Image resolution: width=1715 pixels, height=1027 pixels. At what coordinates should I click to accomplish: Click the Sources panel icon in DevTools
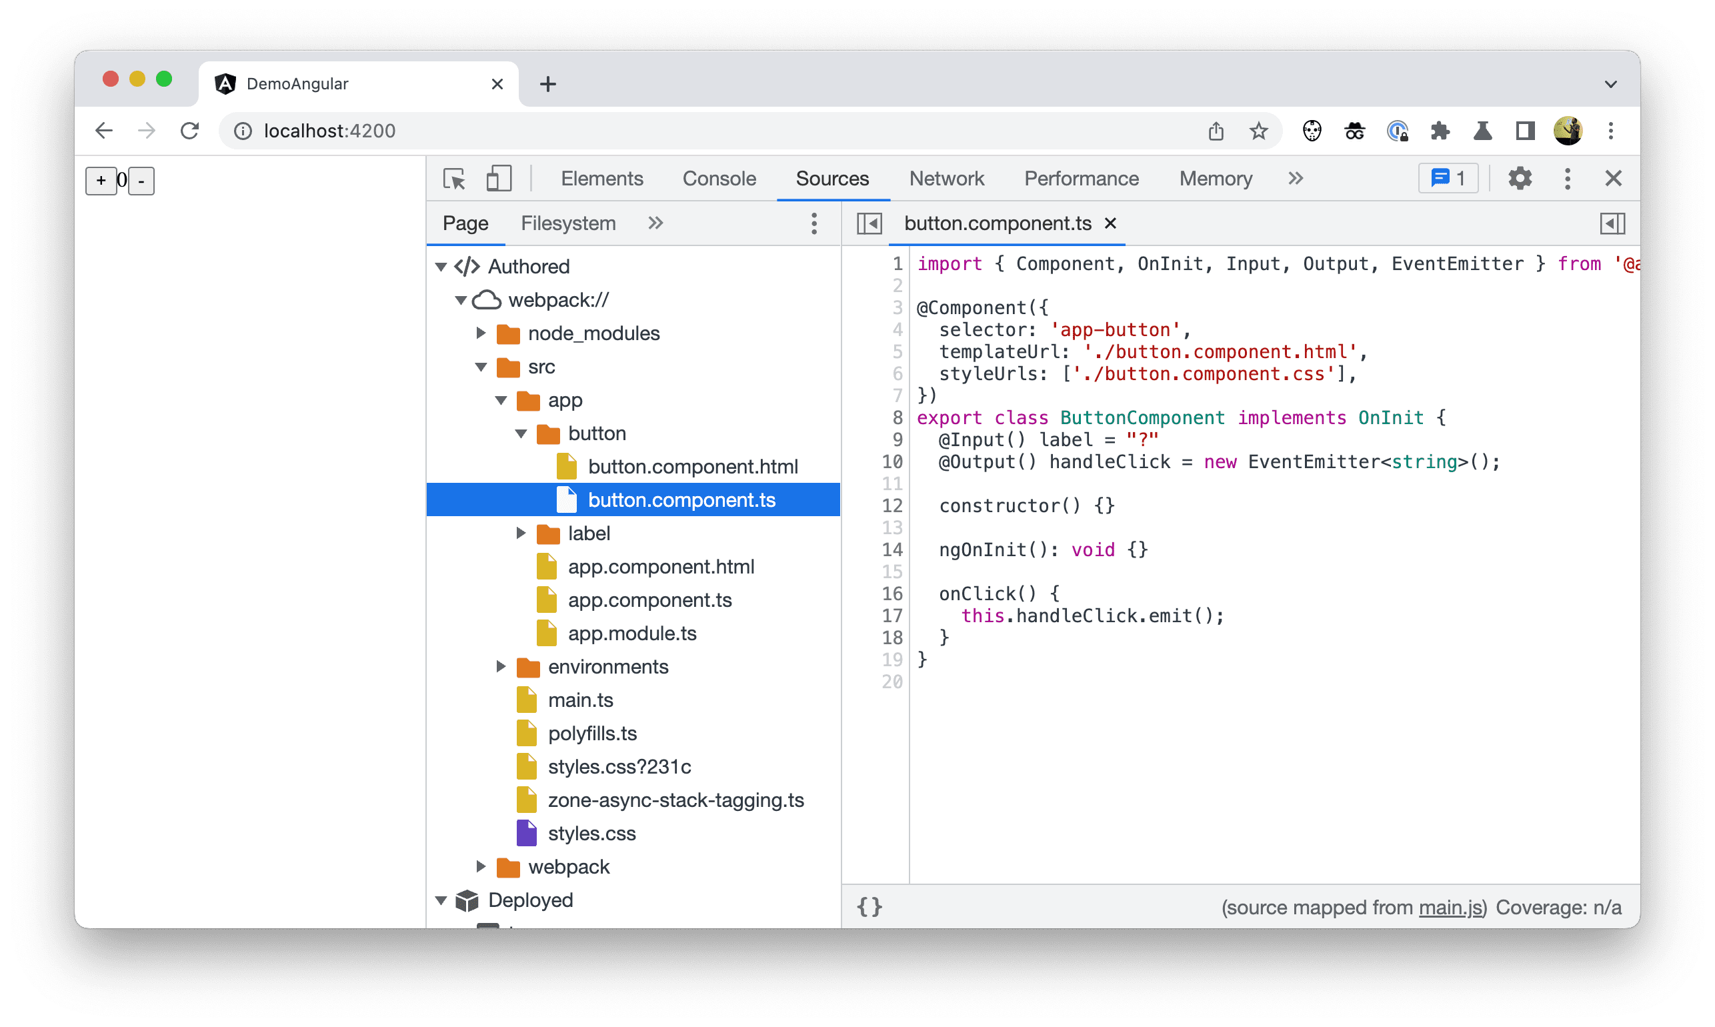tap(830, 179)
